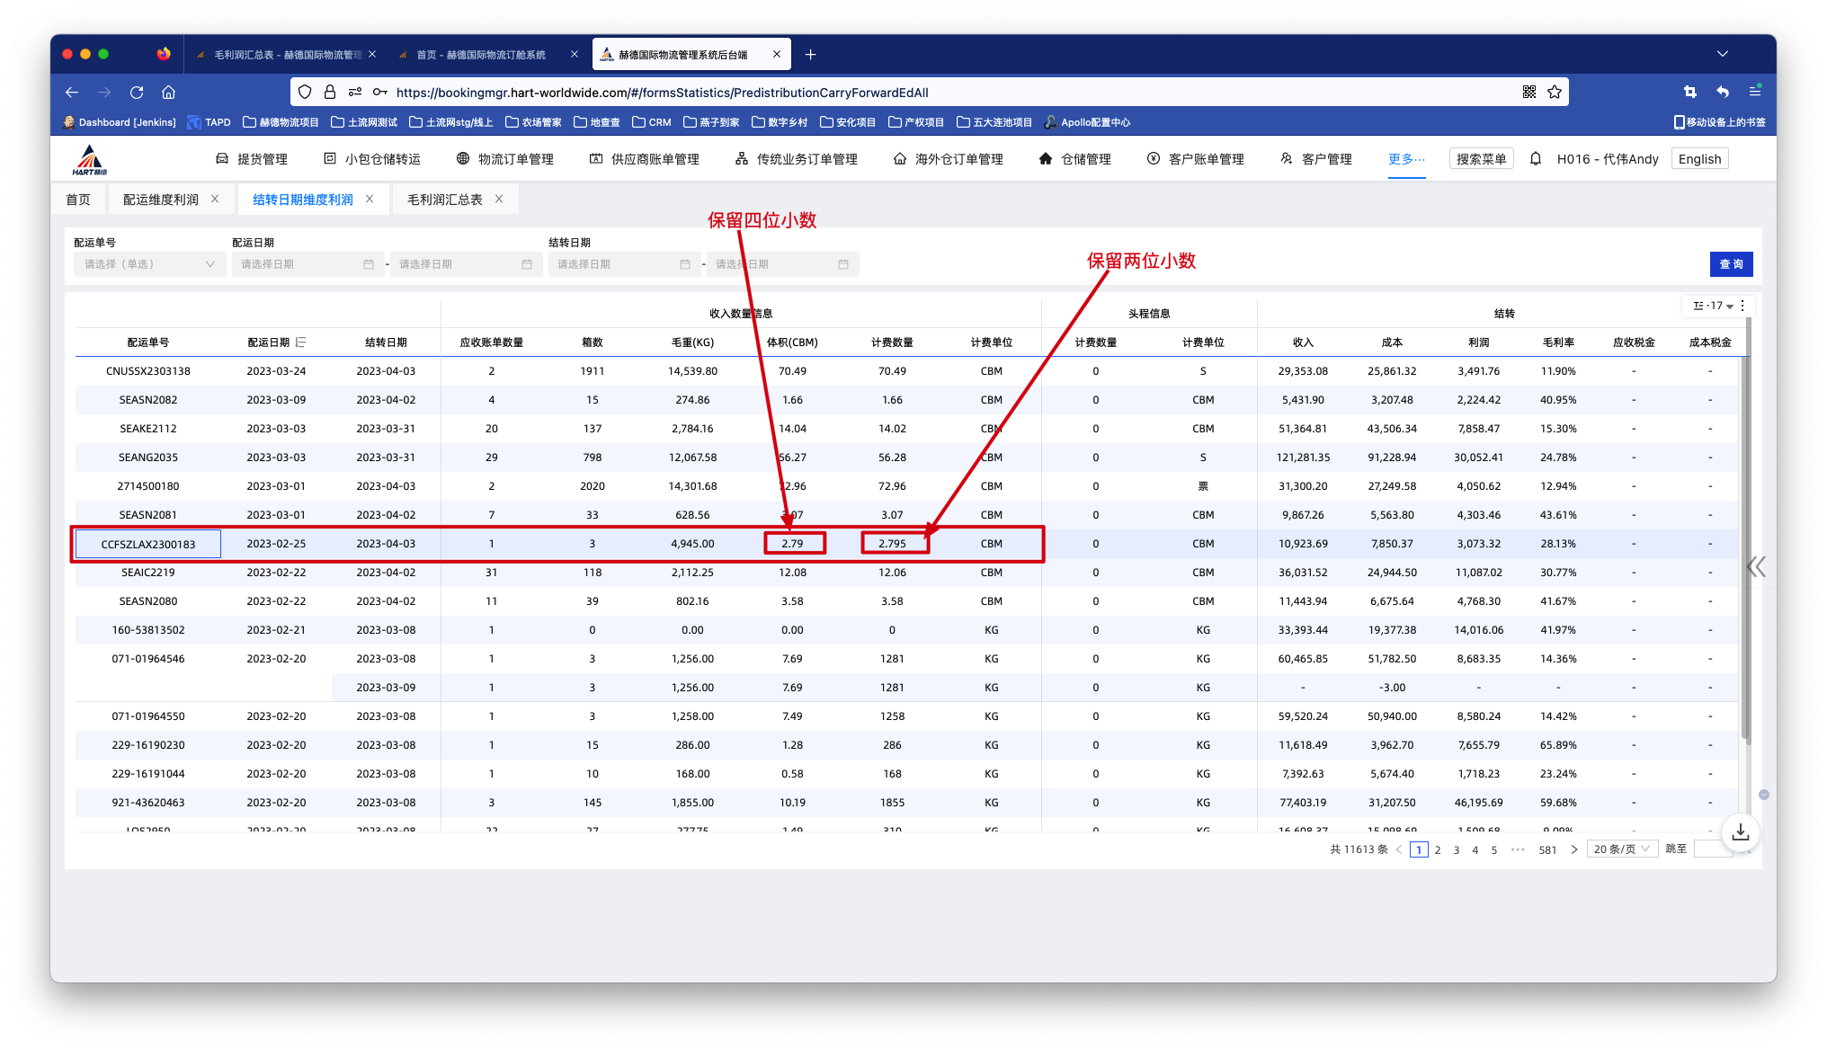Open the 配运单号 select dropdown

[x=149, y=264]
